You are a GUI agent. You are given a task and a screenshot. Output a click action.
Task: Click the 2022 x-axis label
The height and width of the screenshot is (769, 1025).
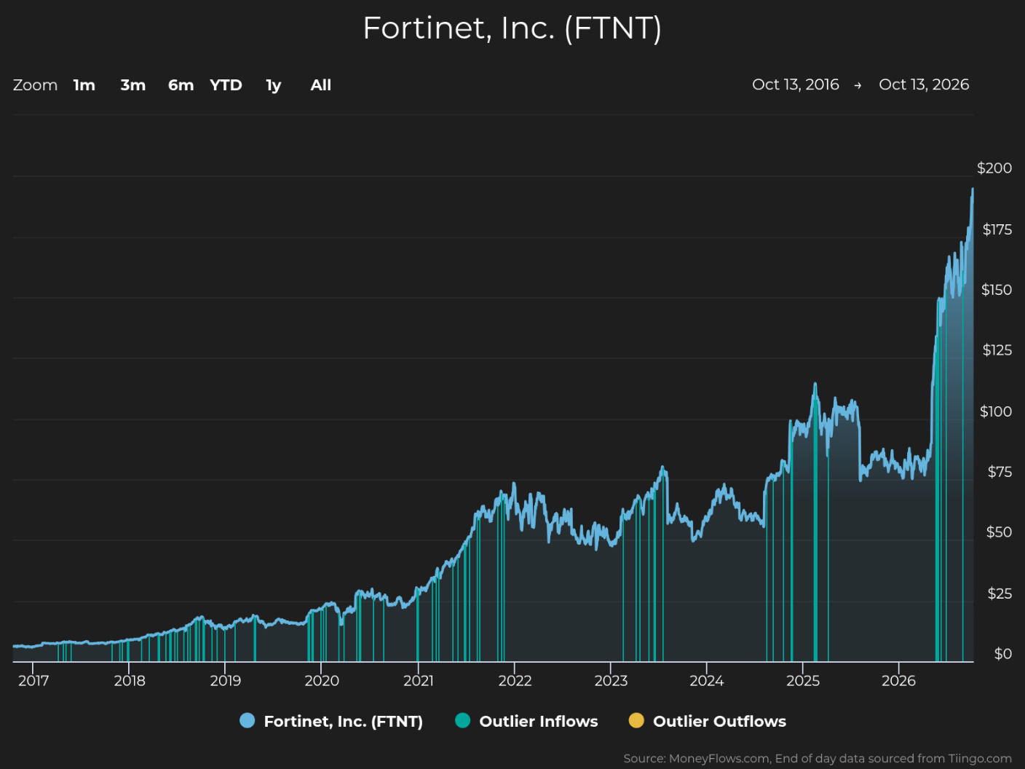(515, 681)
